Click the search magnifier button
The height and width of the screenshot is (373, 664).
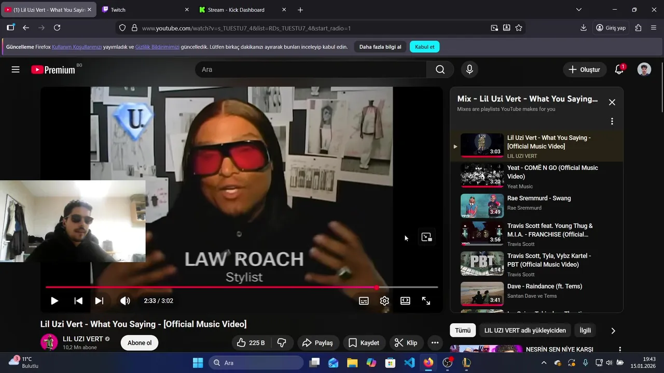(x=440, y=69)
